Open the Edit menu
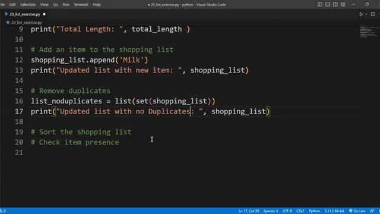This screenshot has width=380, height=214. (12, 4)
